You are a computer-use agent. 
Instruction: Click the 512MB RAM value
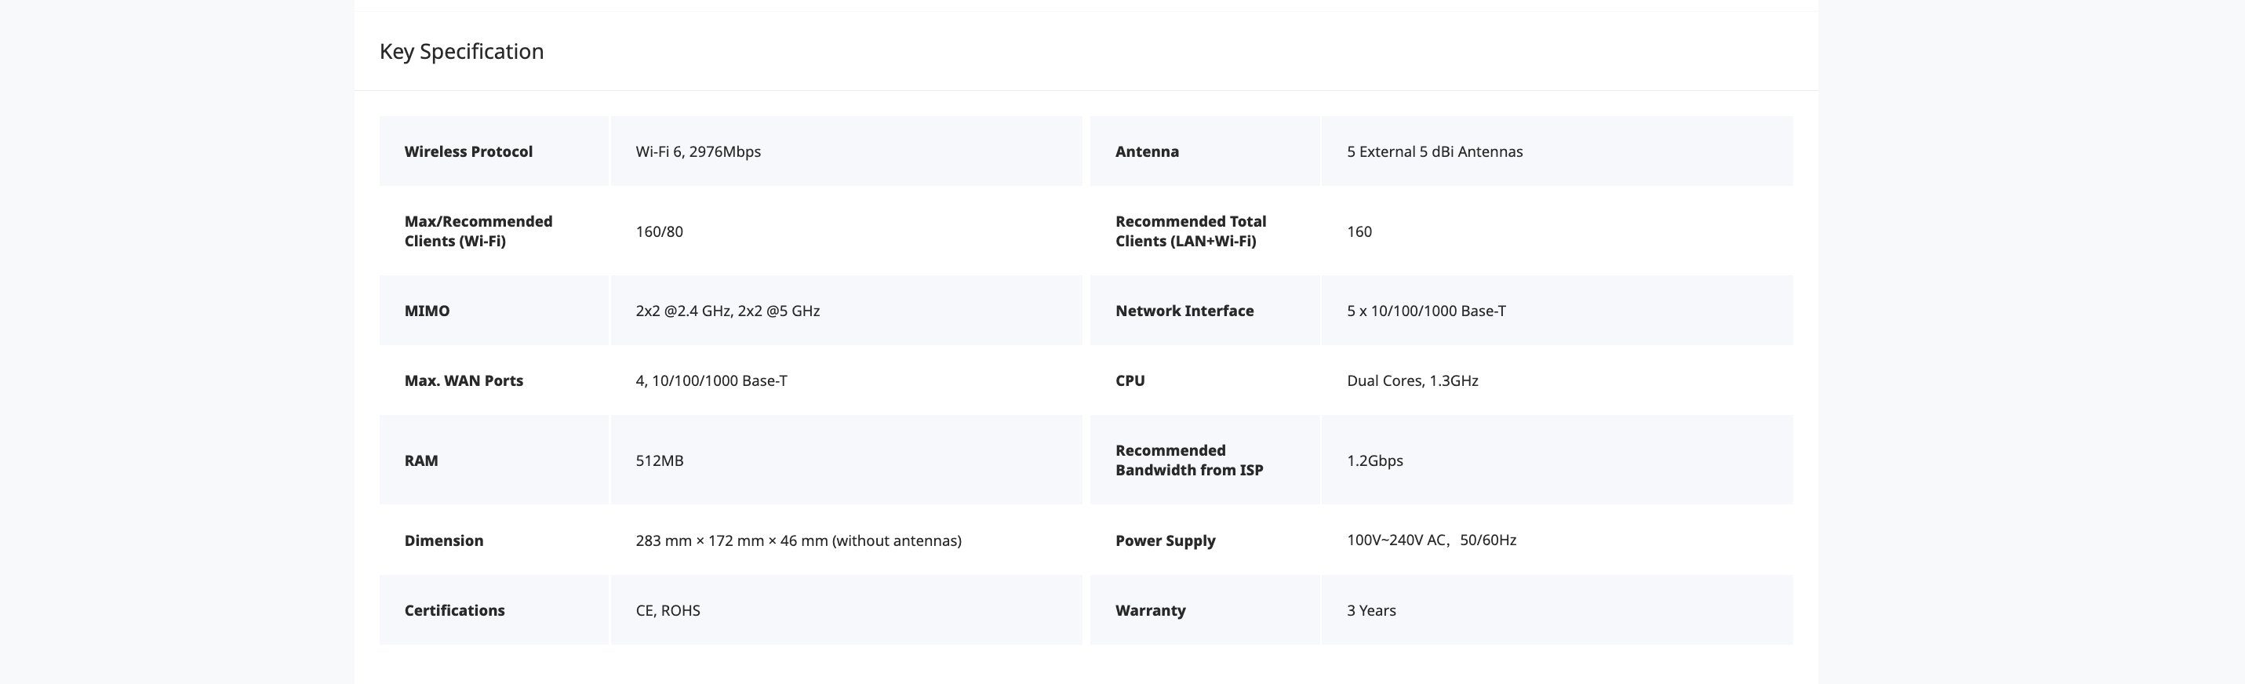659,461
